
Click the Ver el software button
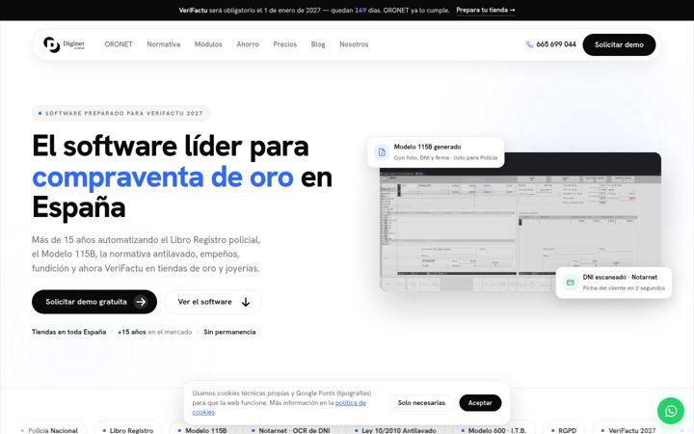213,302
